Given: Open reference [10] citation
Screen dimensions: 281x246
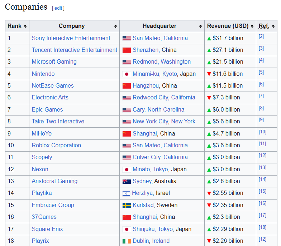Looking at the screenshot, I should (262, 132).
